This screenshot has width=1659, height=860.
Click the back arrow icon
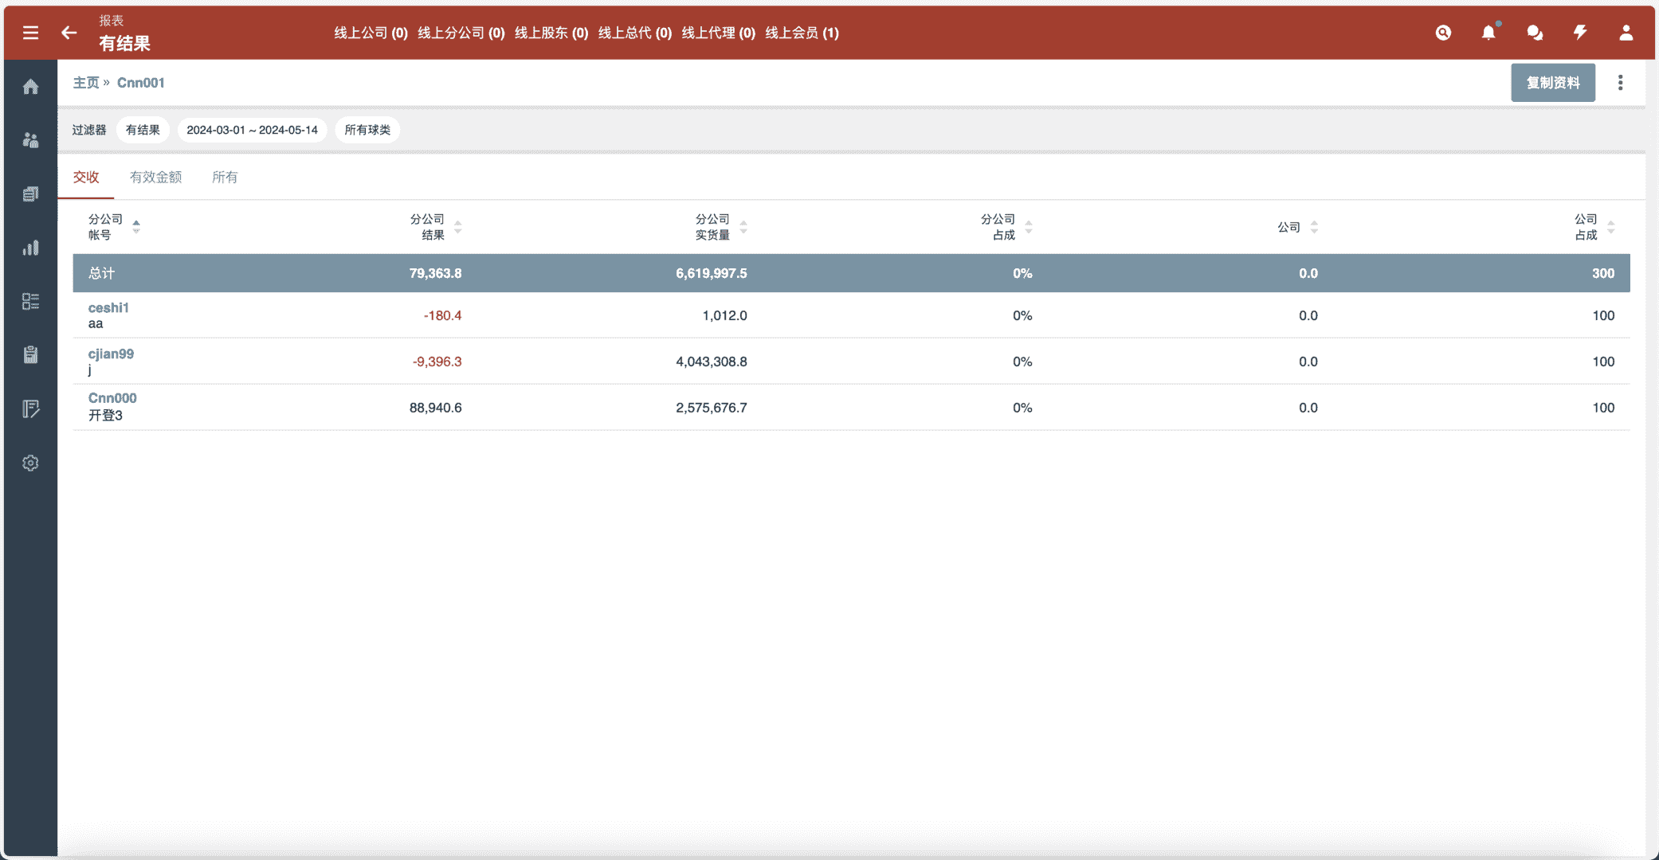[x=69, y=33]
